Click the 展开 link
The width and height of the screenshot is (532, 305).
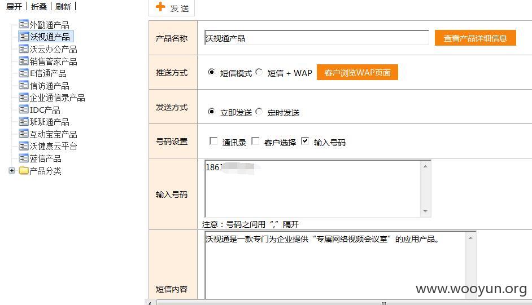(x=14, y=6)
